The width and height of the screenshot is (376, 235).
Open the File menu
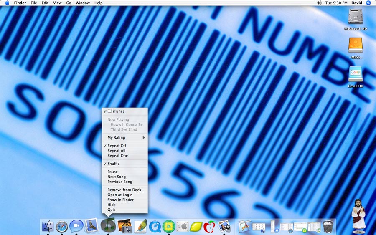[34, 3]
